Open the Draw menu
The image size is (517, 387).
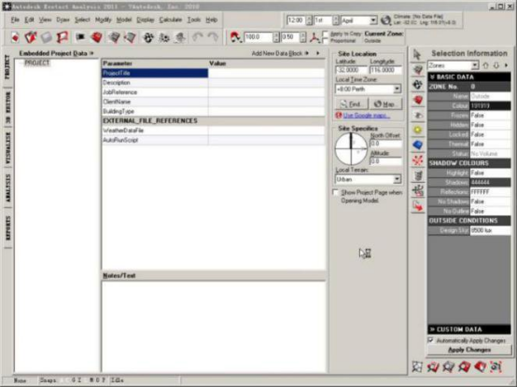point(63,20)
